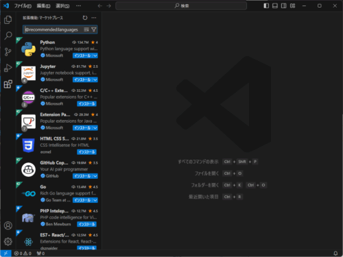
Task: Expand Jupyter install options dropdown arrow
Action: [95, 79]
